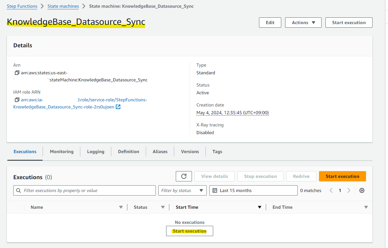
Task: Click the KnowledgeBase_Datasource_Sync page title
Action: [x=76, y=22]
